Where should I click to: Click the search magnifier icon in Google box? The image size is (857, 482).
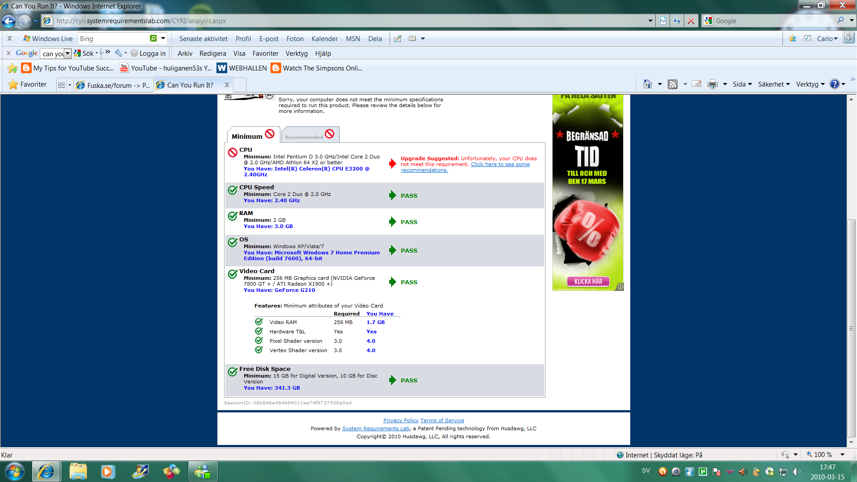pos(840,20)
